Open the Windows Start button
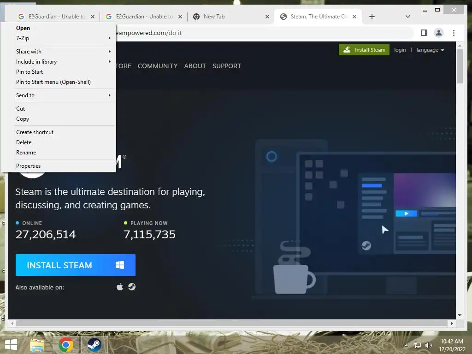Screen dimensions: 472x354 coord(11,345)
